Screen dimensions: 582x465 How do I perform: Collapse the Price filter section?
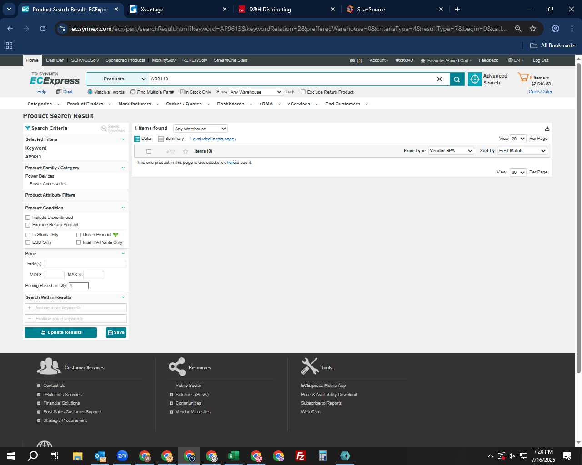[x=123, y=254]
